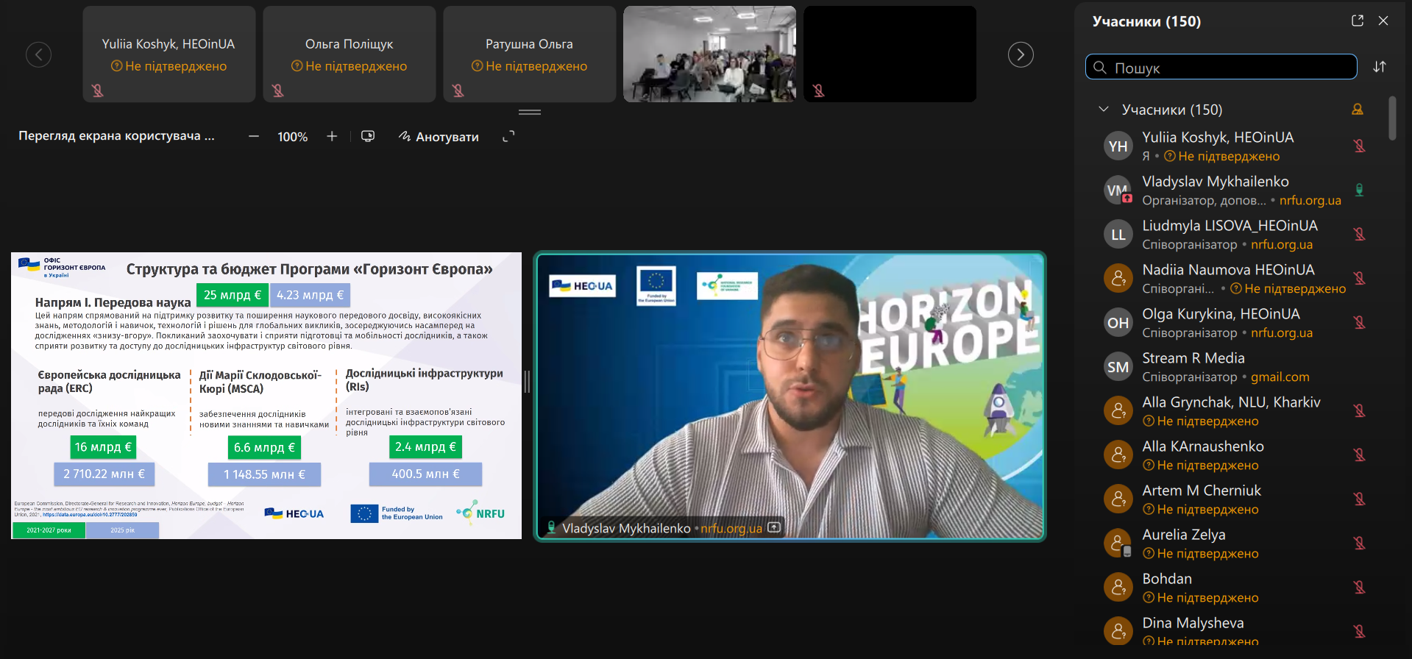Viewport: 1412px width, 659px height.
Task: Click muted mic icon for Nadiia Naumova
Action: (1359, 278)
